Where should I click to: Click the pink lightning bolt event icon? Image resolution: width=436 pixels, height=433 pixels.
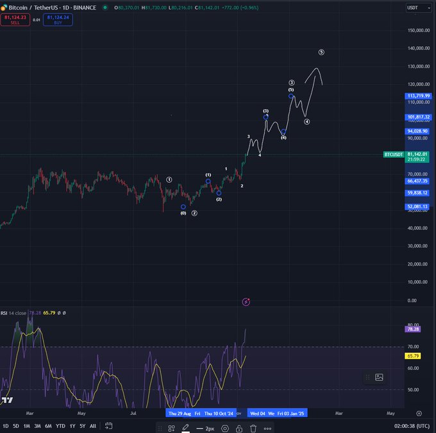pyautogui.click(x=246, y=301)
